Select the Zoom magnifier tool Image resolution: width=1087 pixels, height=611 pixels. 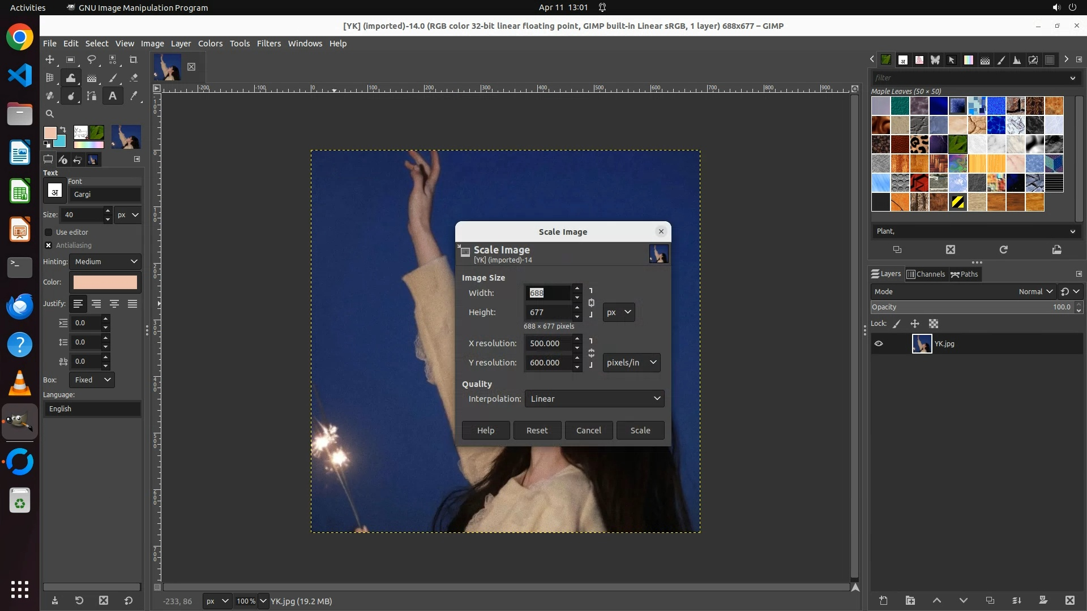click(x=50, y=114)
